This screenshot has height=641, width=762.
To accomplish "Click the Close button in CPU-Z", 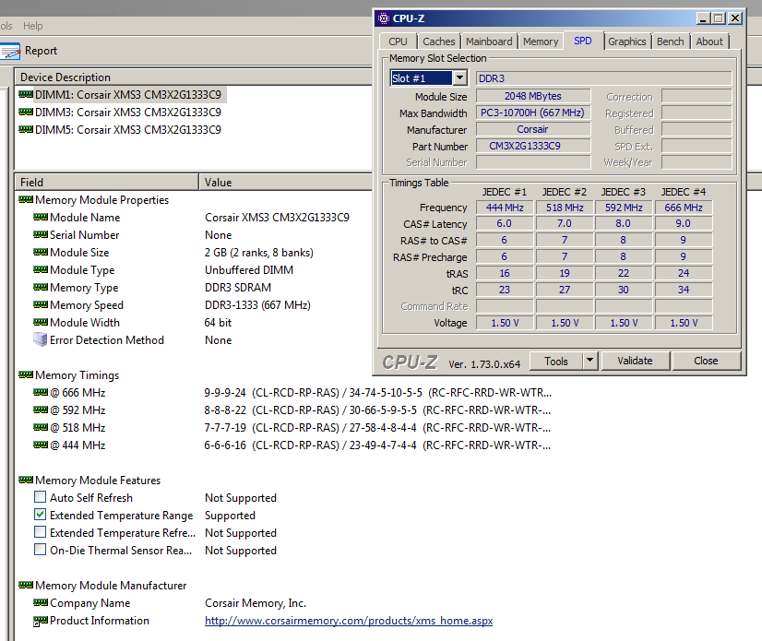I will tap(706, 361).
